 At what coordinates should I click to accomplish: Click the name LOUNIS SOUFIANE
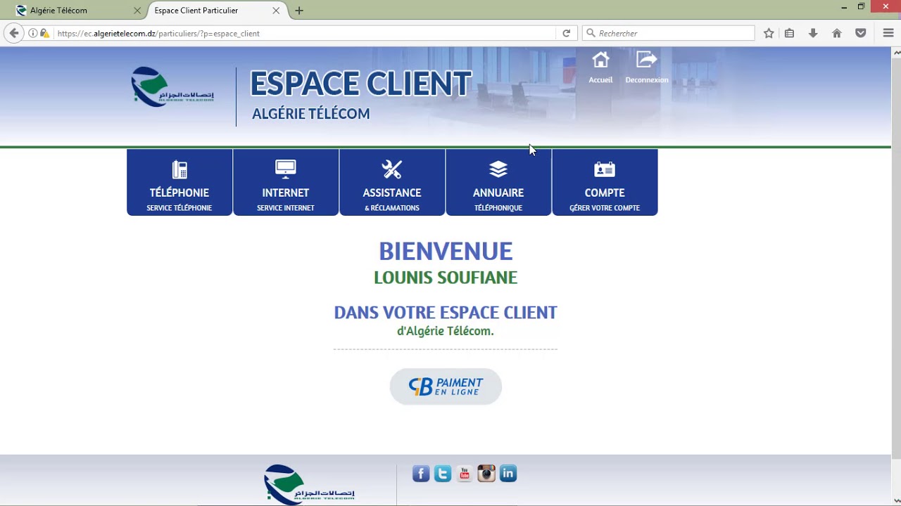(446, 278)
